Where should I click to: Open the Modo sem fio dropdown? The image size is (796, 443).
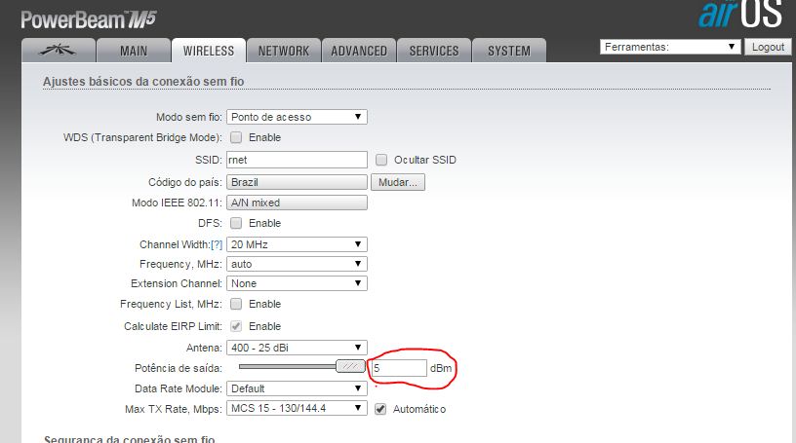297,117
